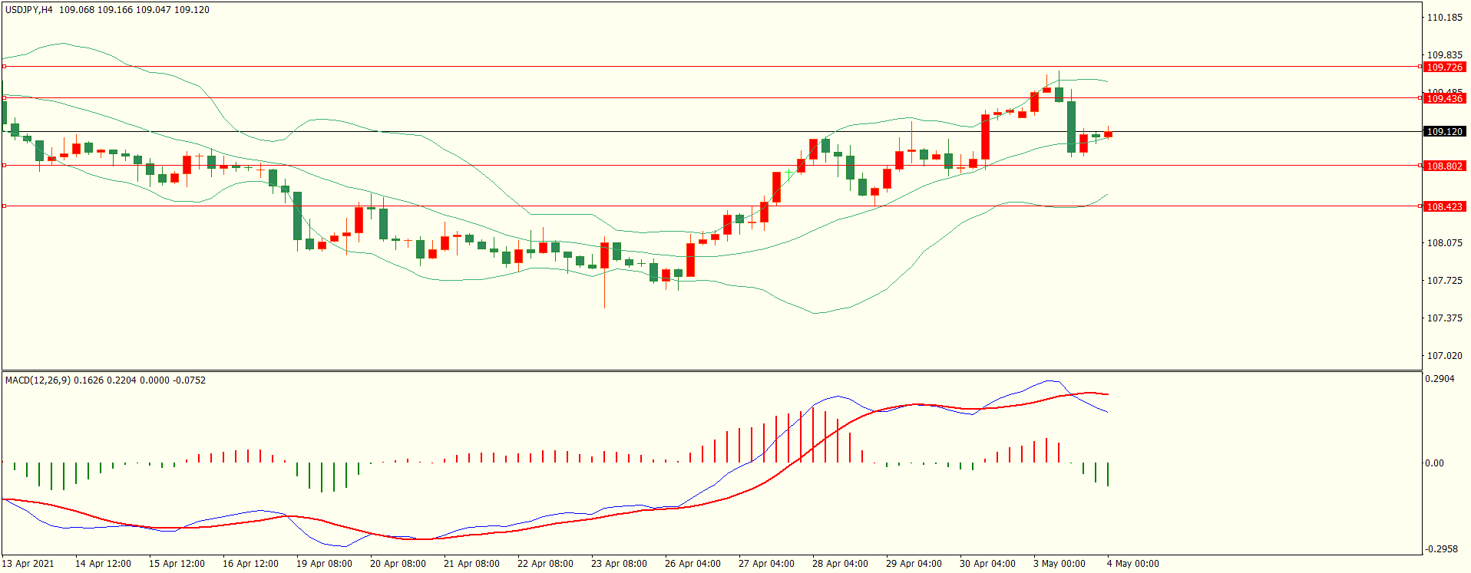Click the 107.020 price scale value
The width and height of the screenshot is (1471, 573).
[x=1444, y=356]
